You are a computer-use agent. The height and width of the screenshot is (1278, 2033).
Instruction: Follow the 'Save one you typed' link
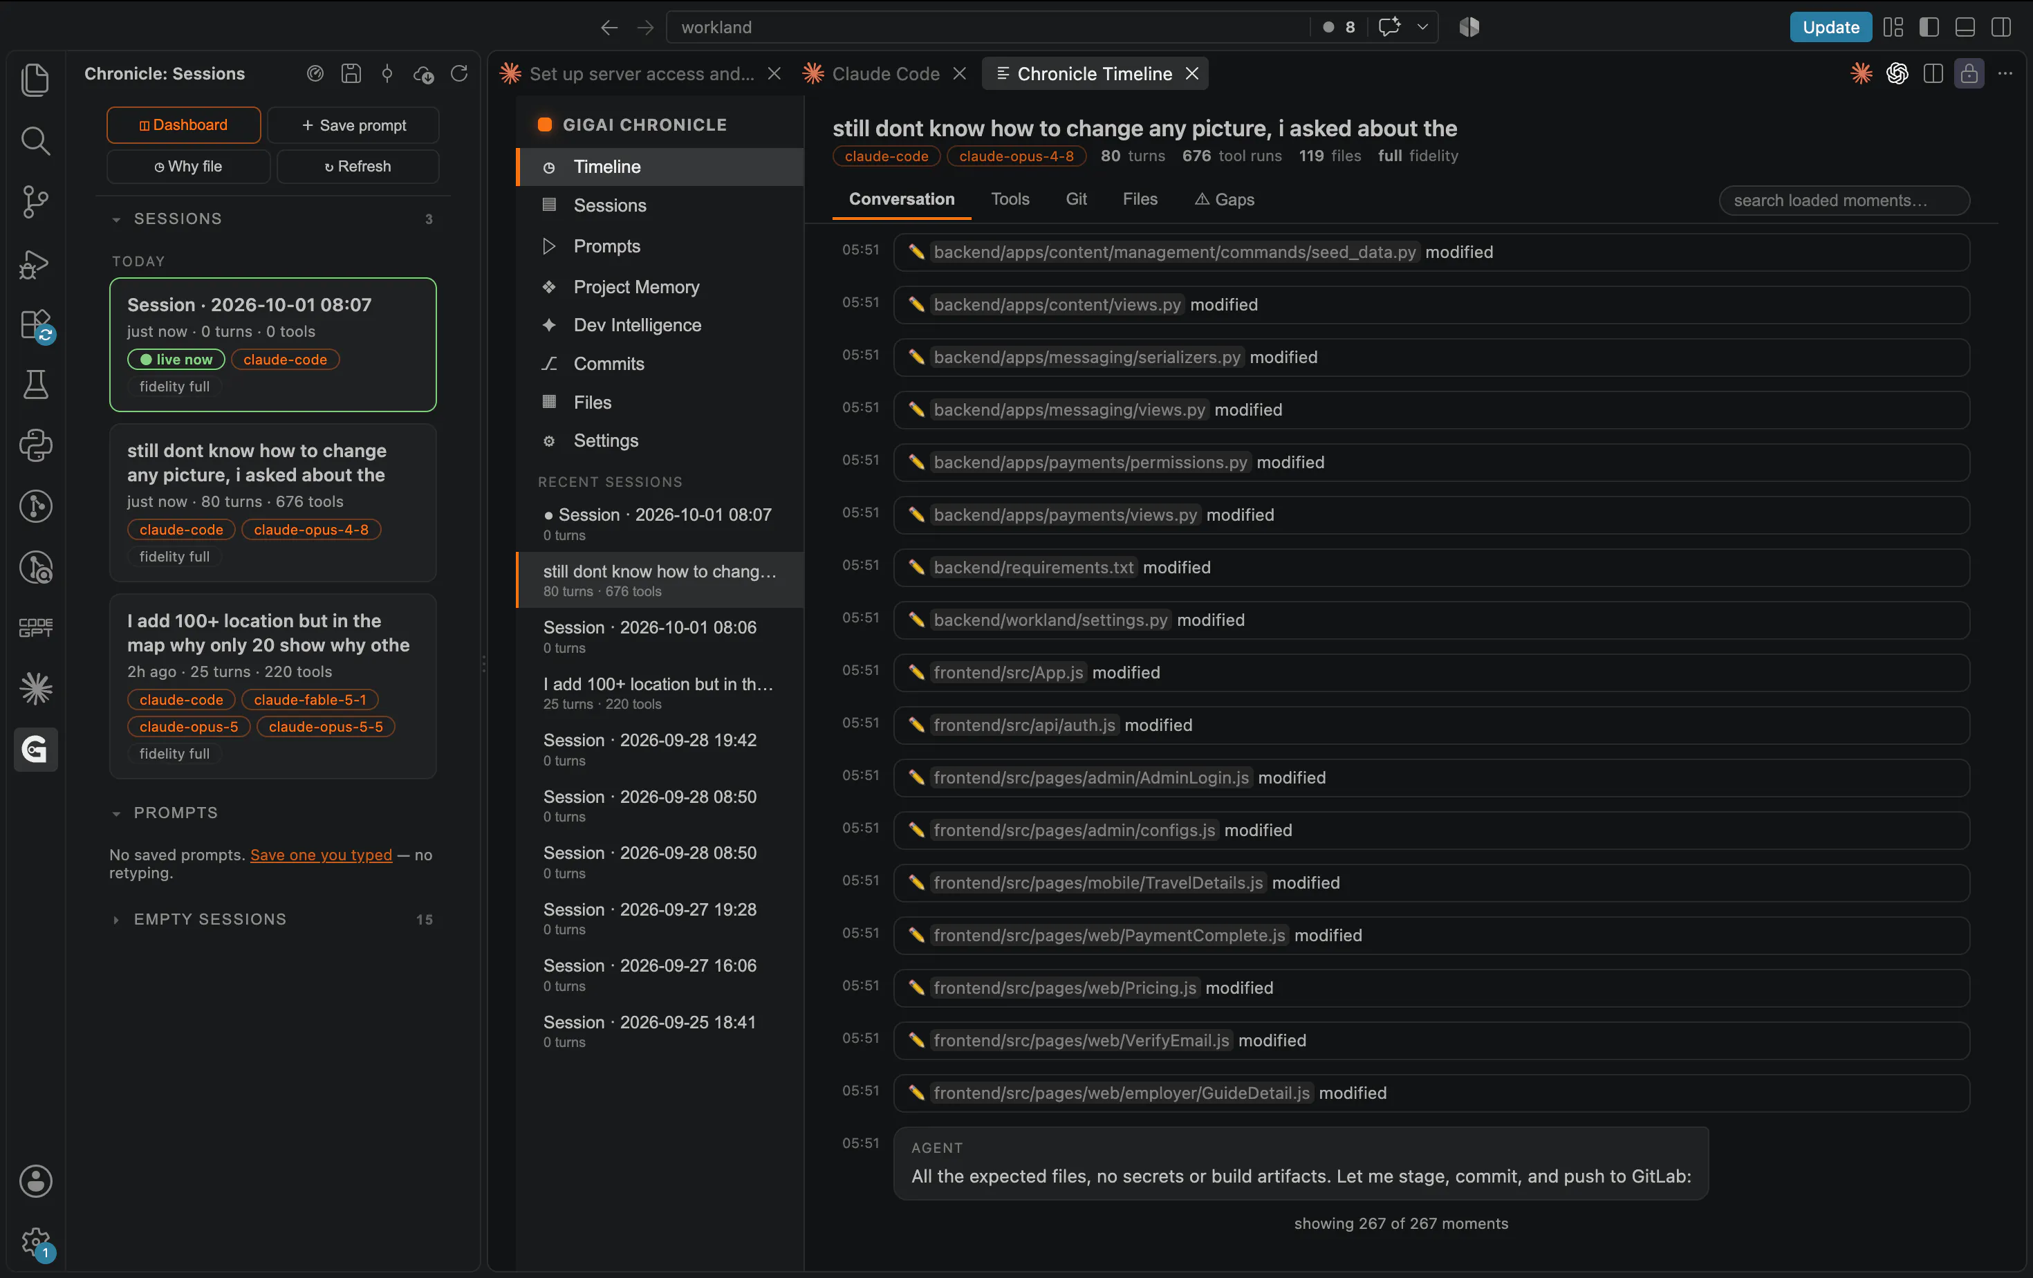coord(321,854)
